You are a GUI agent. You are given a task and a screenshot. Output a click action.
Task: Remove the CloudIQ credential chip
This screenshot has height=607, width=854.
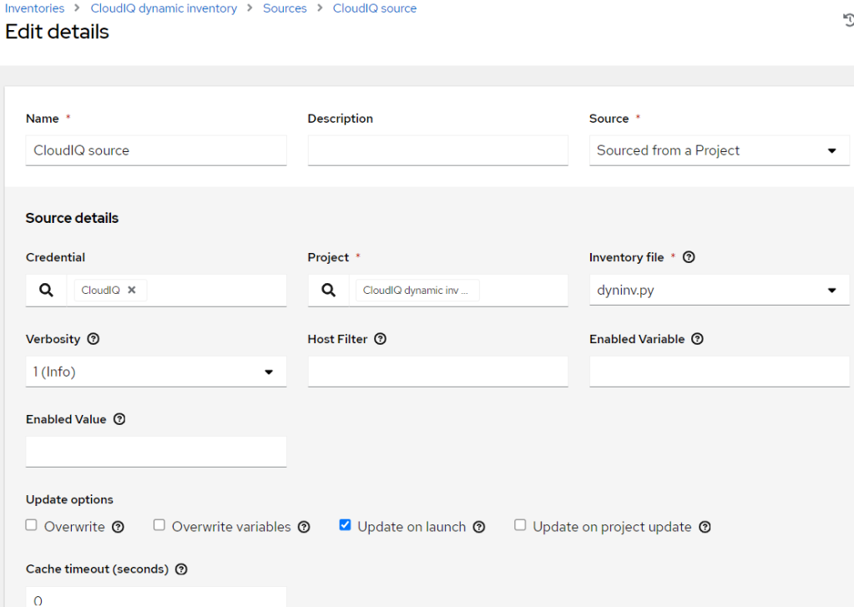[132, 291]
